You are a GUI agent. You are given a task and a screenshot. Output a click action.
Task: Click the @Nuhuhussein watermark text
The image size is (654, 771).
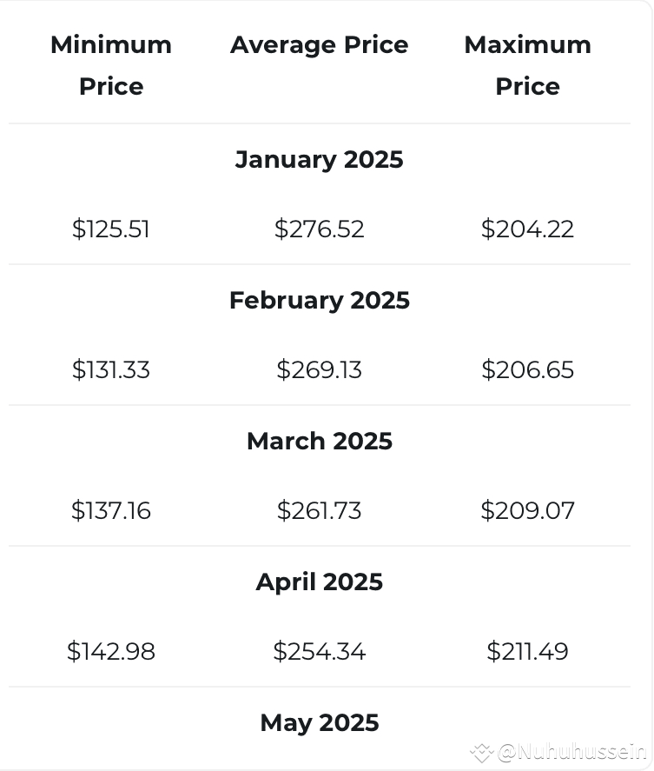click(572, 752)
